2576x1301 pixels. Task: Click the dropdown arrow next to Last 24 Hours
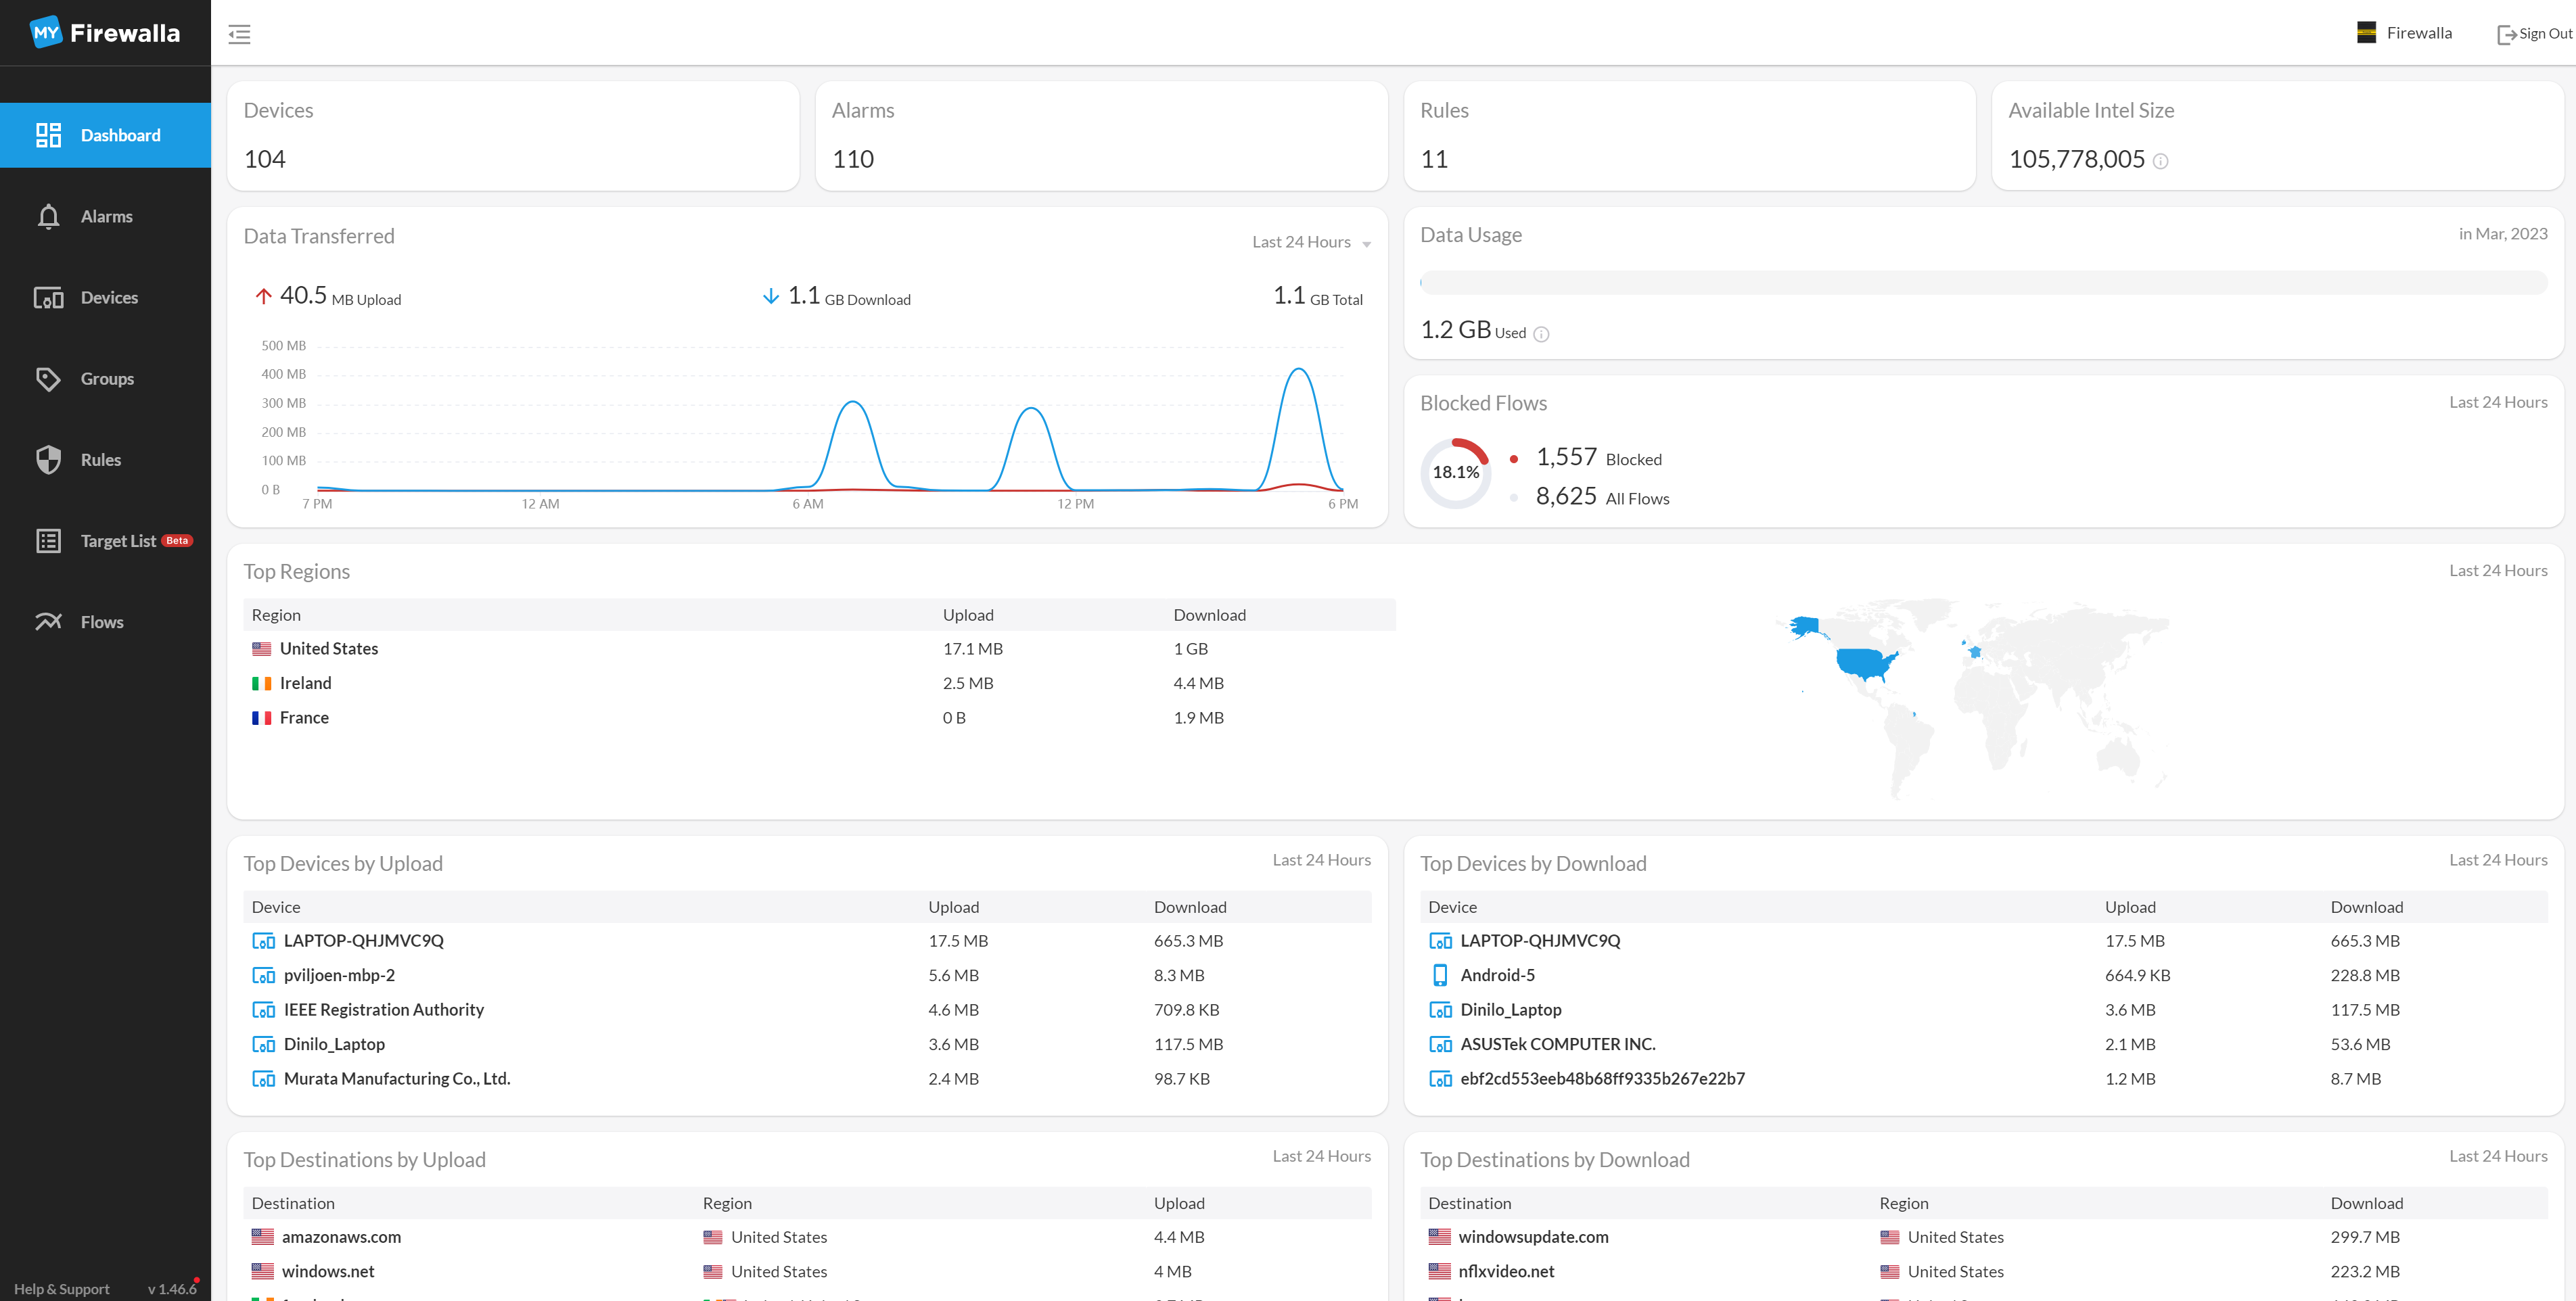pos(1366,244)
